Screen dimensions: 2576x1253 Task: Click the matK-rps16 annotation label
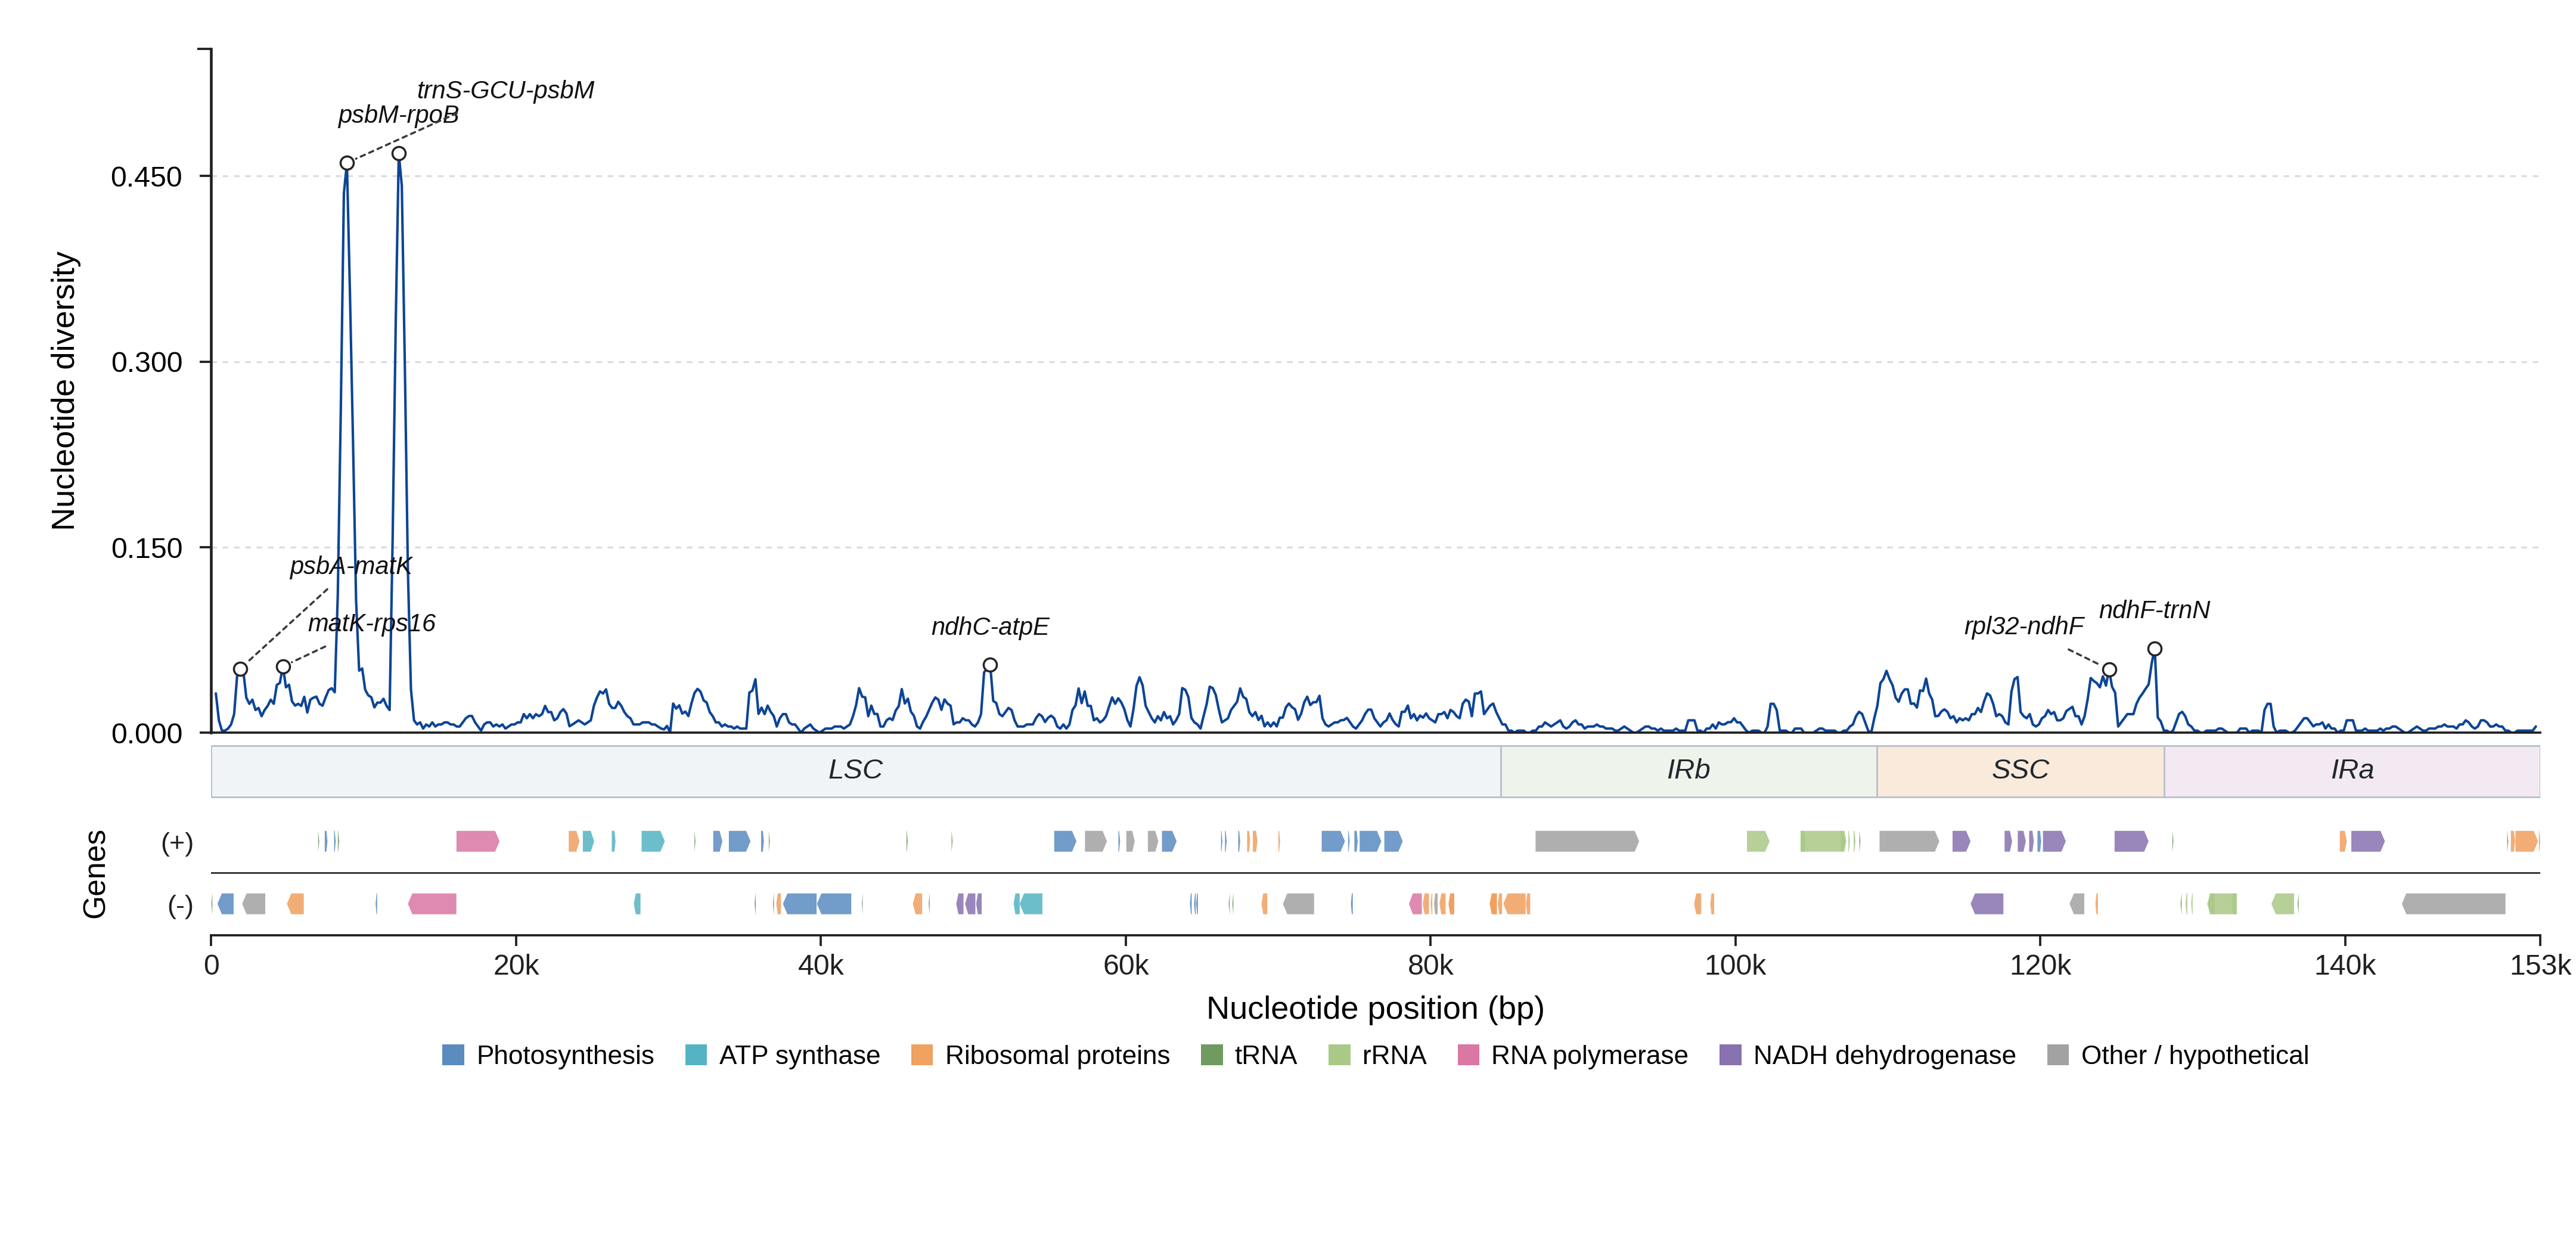click(x=371, y=623)
